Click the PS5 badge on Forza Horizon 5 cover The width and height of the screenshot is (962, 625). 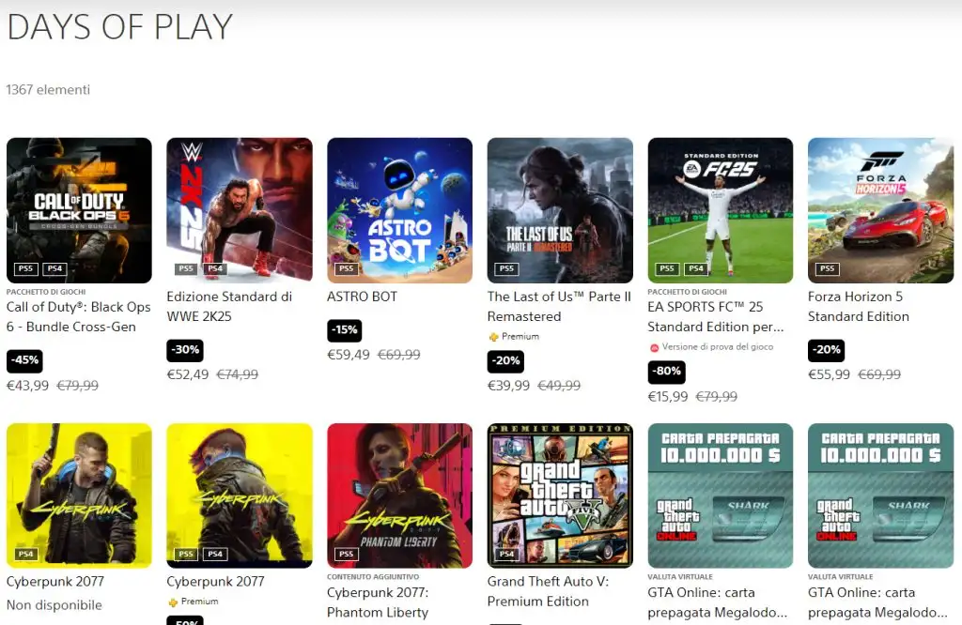click(x=827, y=268)
